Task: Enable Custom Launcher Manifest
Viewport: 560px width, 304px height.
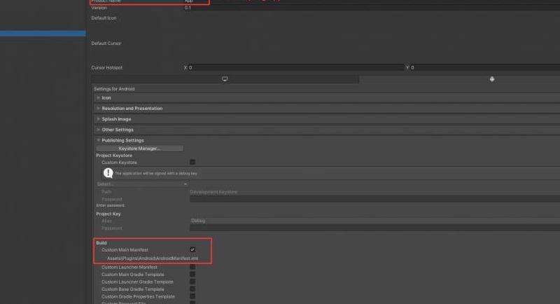Action: (x=192, y=267)
